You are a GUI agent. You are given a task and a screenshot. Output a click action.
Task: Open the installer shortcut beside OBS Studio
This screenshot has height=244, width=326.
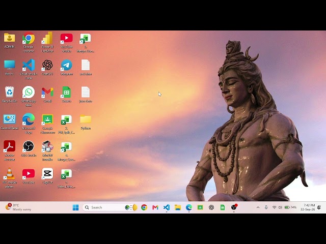[47, 150]
